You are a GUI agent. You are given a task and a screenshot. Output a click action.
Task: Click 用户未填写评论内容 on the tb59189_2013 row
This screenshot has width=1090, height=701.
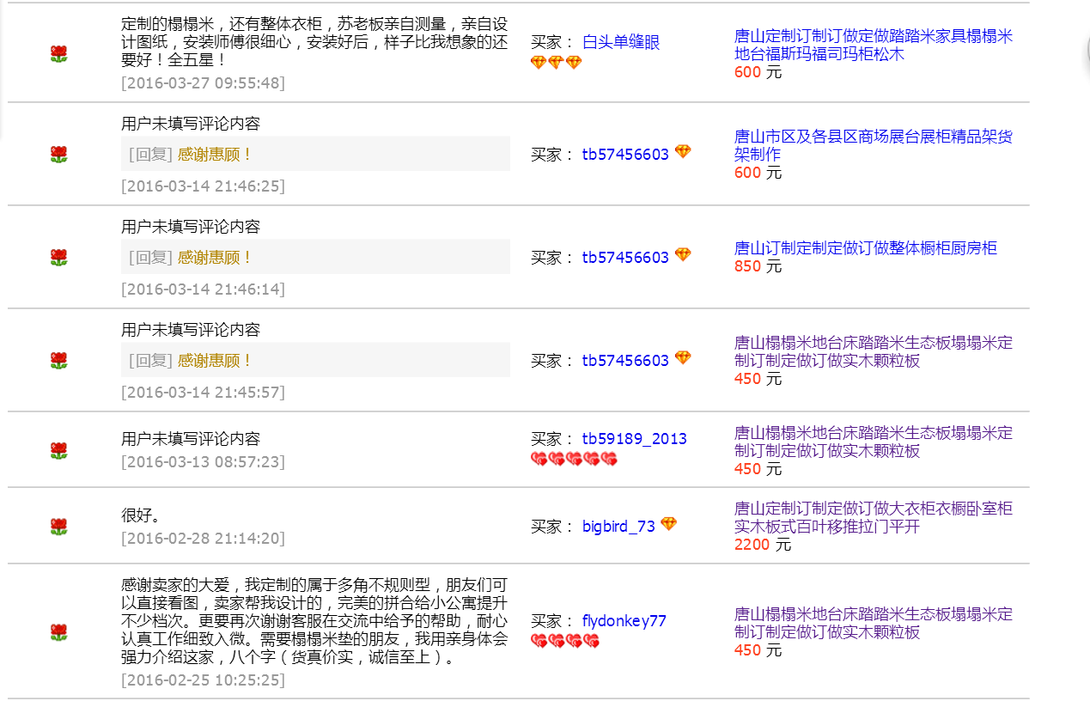(191, 439)
